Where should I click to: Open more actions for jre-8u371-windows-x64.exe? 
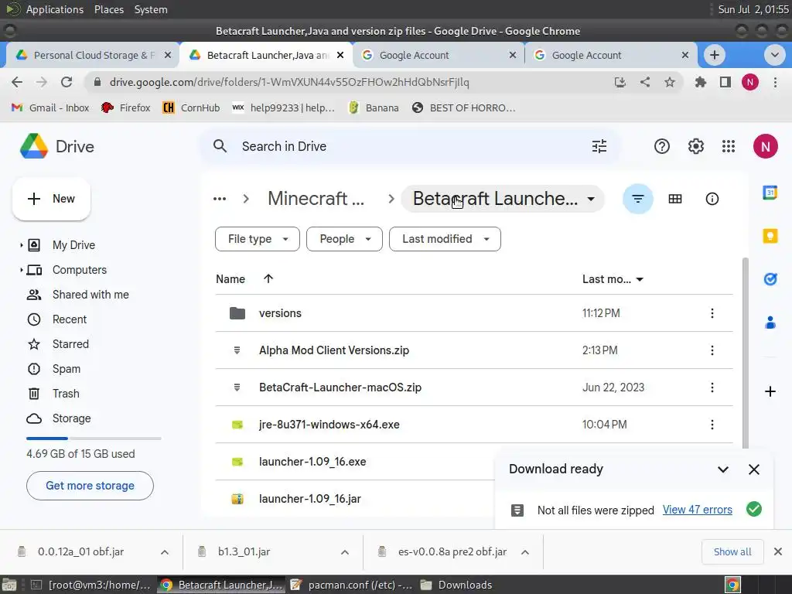pos(712,425)
